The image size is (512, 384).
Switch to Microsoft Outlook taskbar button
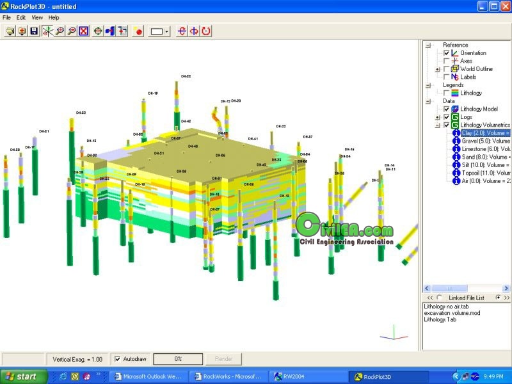[x=148, y=376]
